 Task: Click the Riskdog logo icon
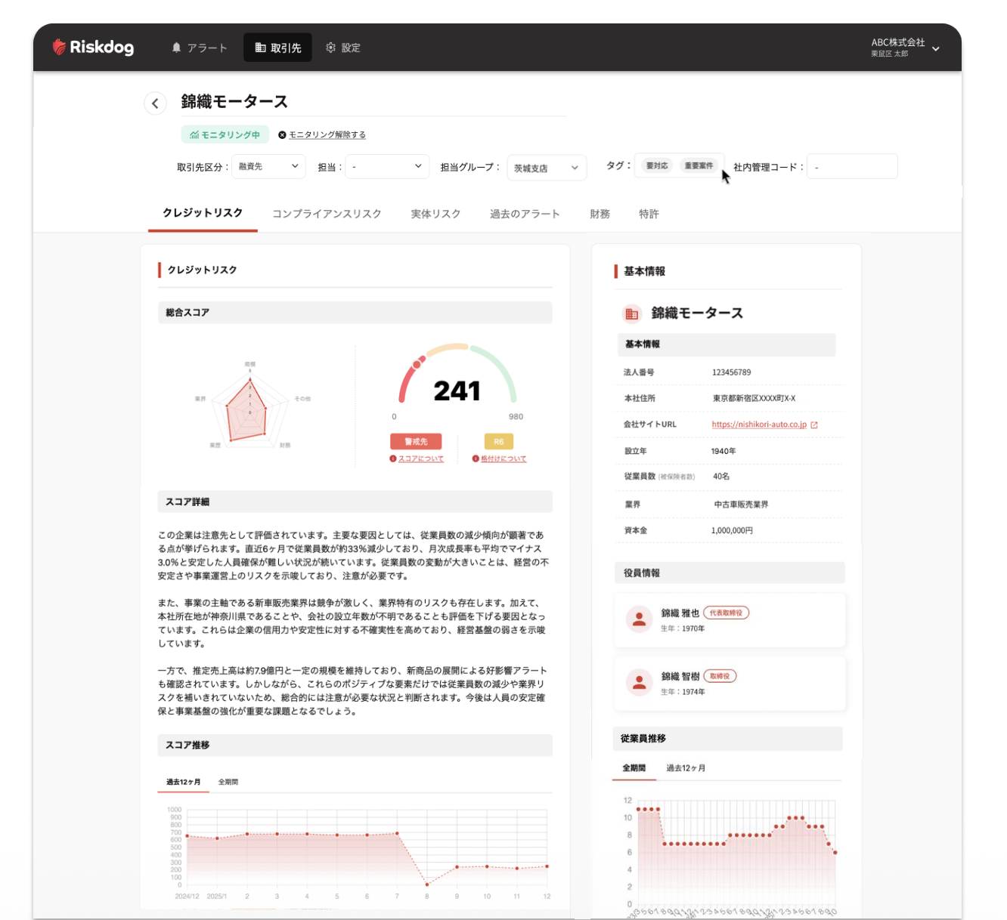coord(58,47)
